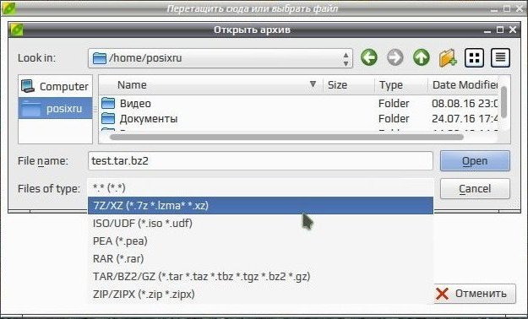Screen dimensions: 528x319
Task: Click the app icon in the main window title bar
Action: (x=8, y=8)
